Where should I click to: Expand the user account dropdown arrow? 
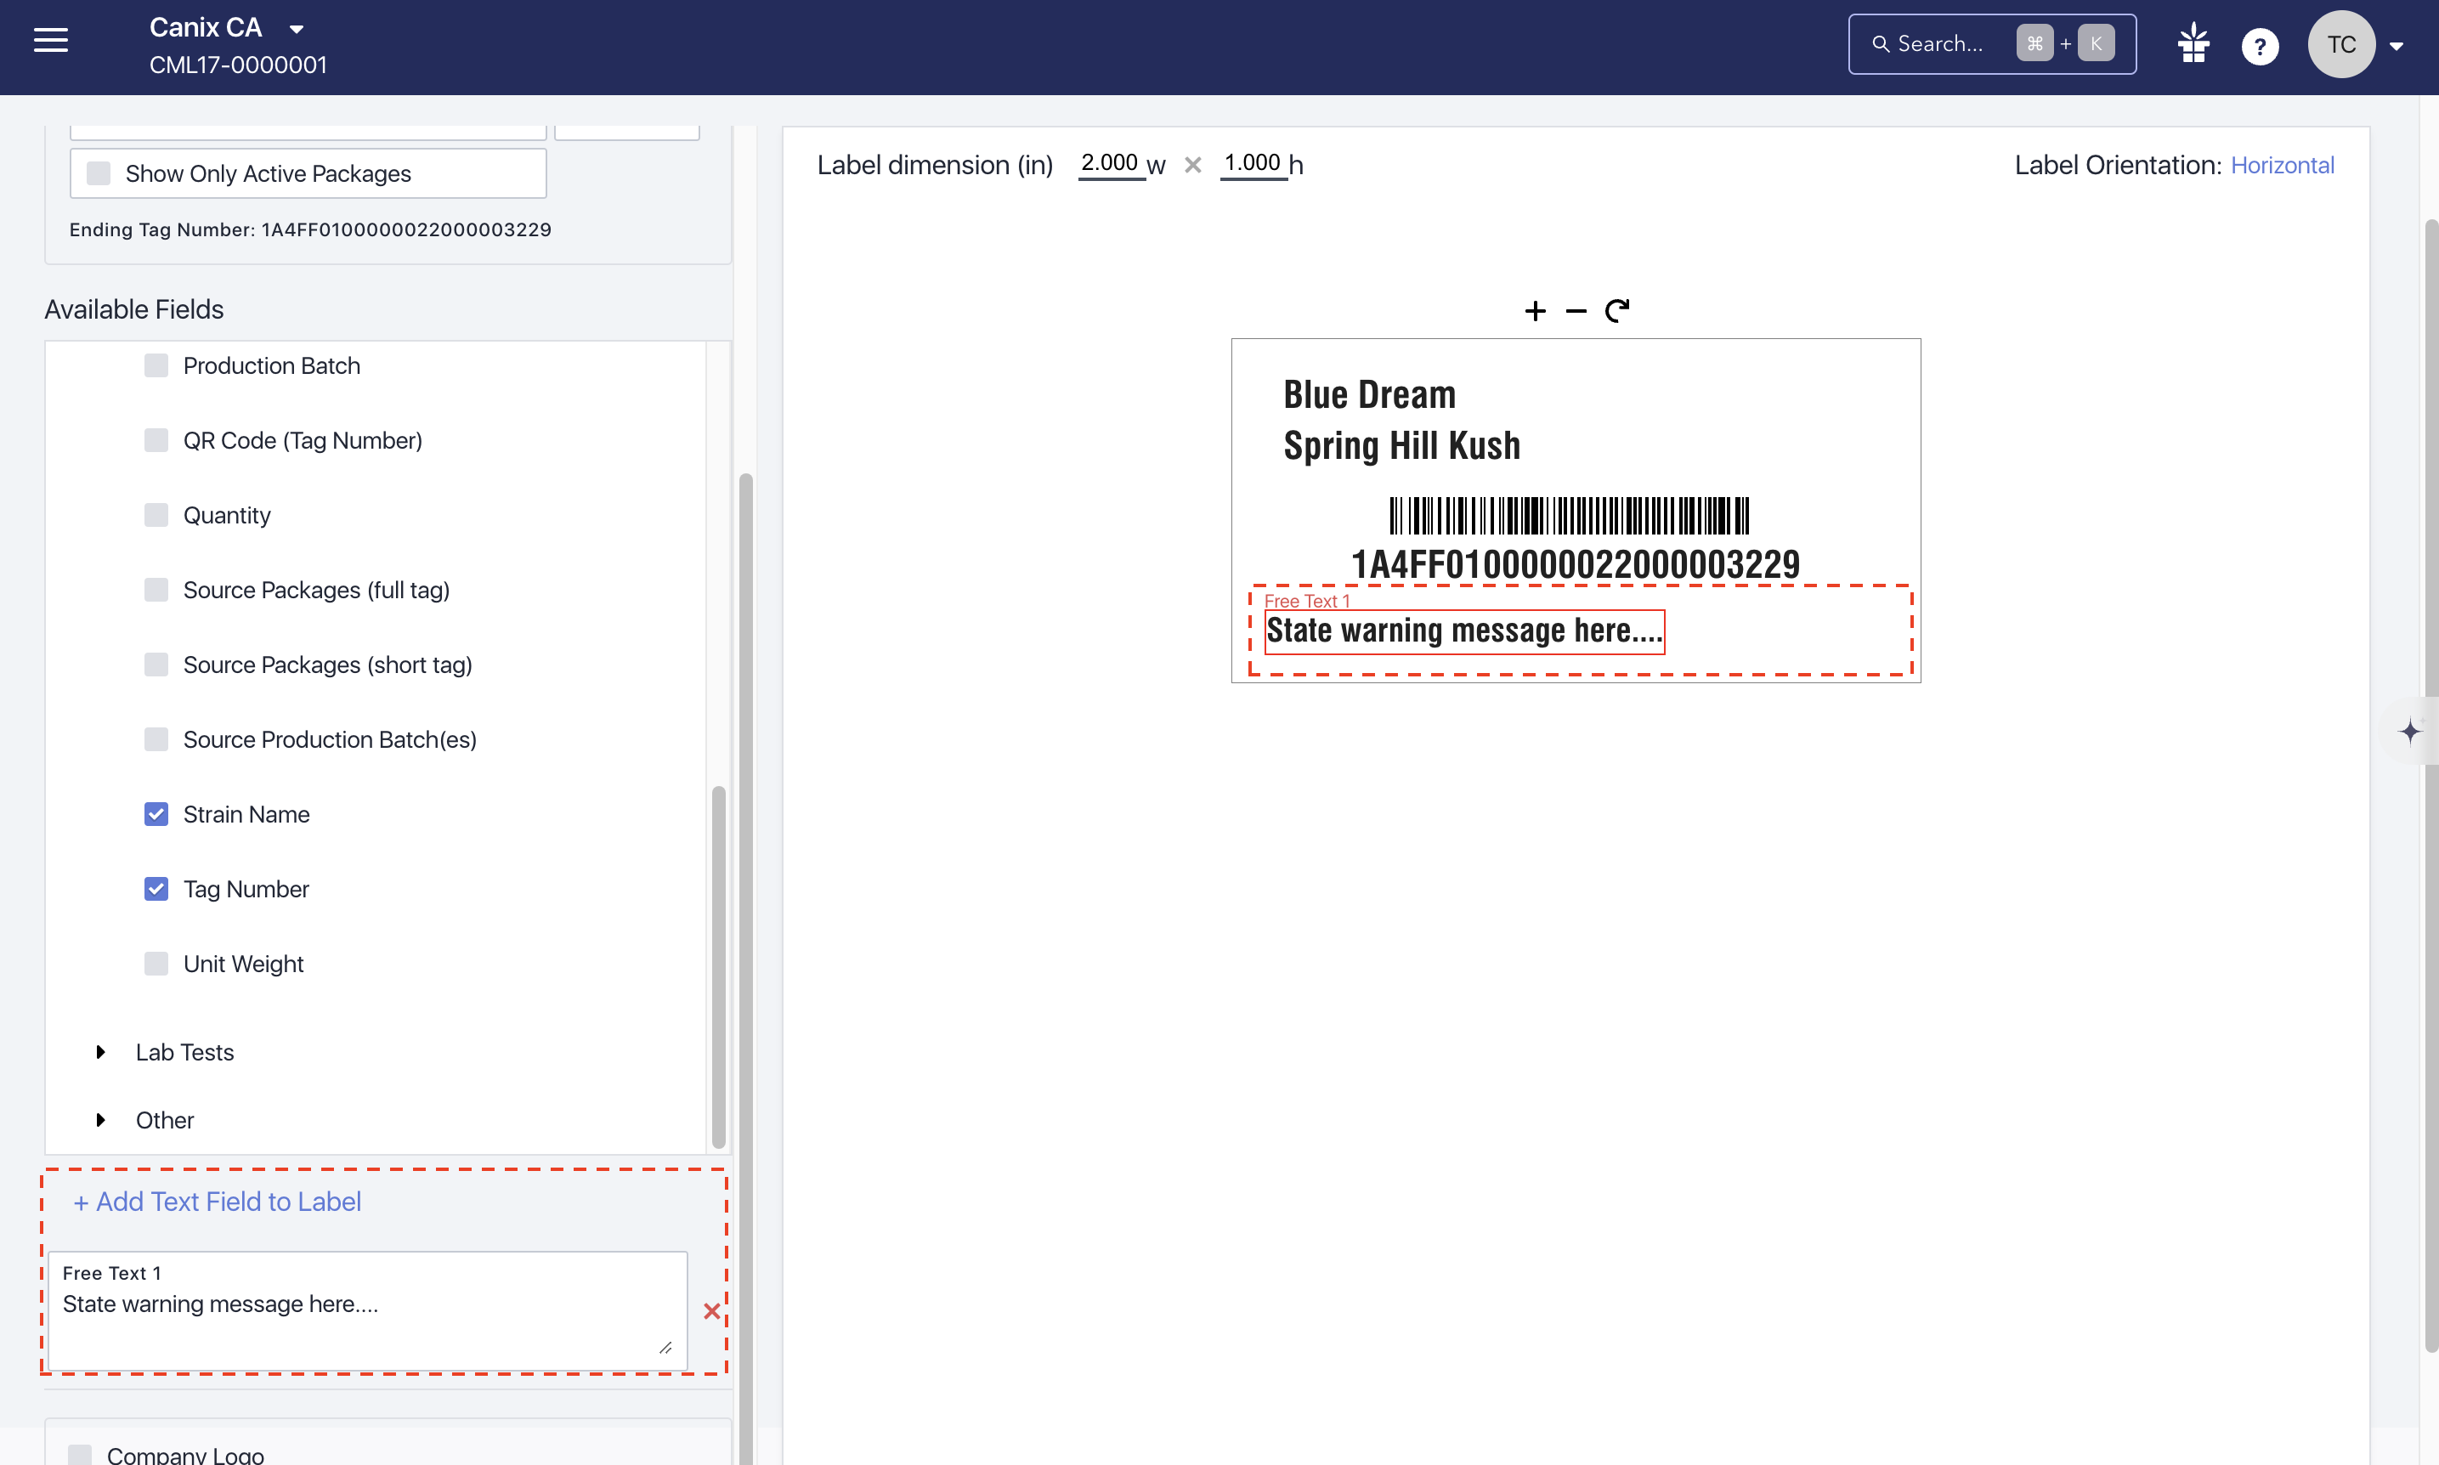coord(2396,47)
